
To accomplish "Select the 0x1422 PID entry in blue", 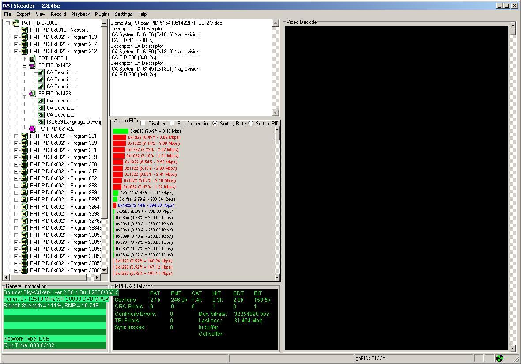I will 146,205.
